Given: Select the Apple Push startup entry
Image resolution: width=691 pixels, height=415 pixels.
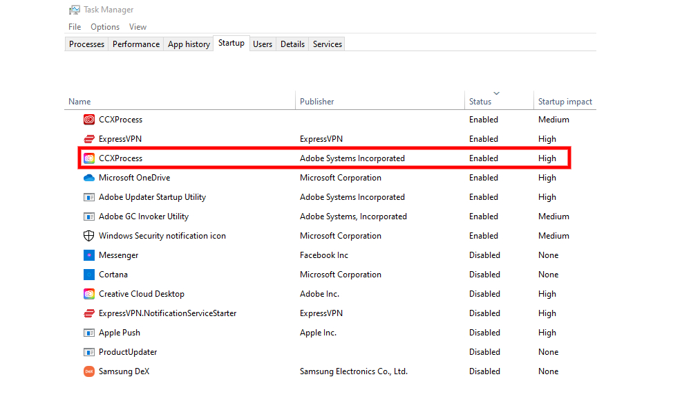Looking at the screenshot, I should [120, 333].
